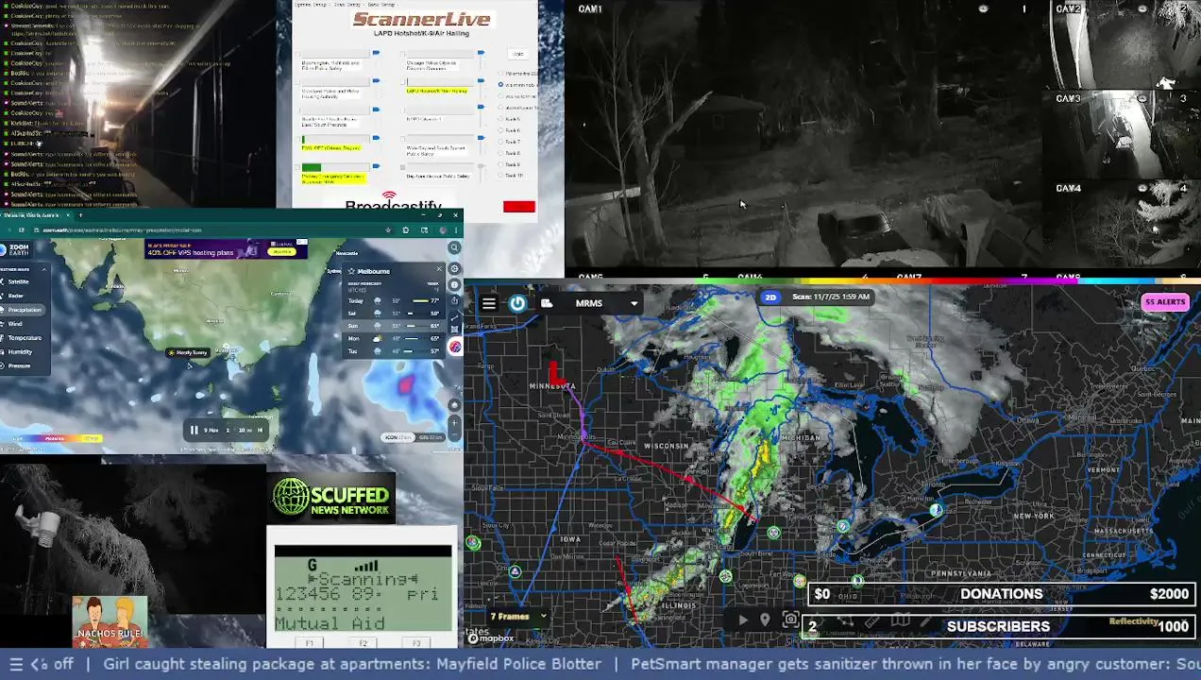Viewport: 1201px width, 680px height.
Task: Expand the 7 Frames dropdown
Action: 518,617
